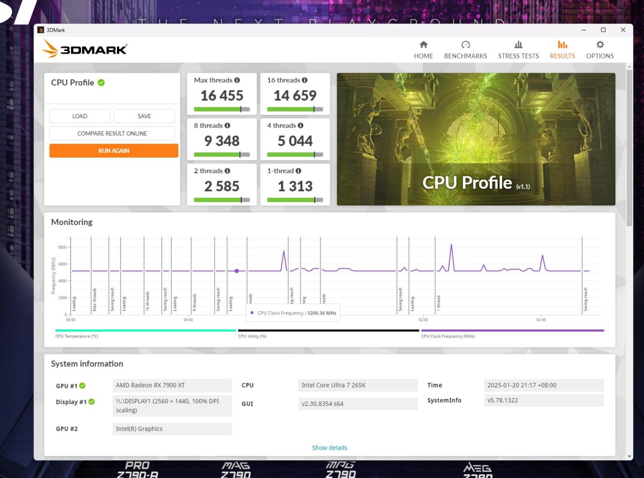Click the Display #1 green check icon
The width and height of the screenshot is (644, 478).
[92, 401]
